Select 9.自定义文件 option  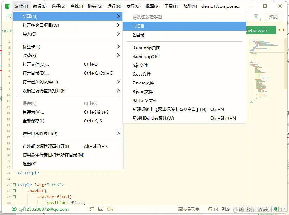point(184,101)
